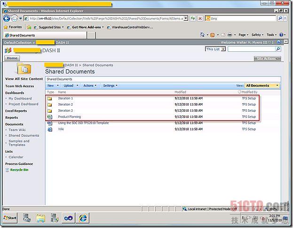This screenshot has width=293, height=228.
Task: Click the Start button
Action: coord(10,218)
